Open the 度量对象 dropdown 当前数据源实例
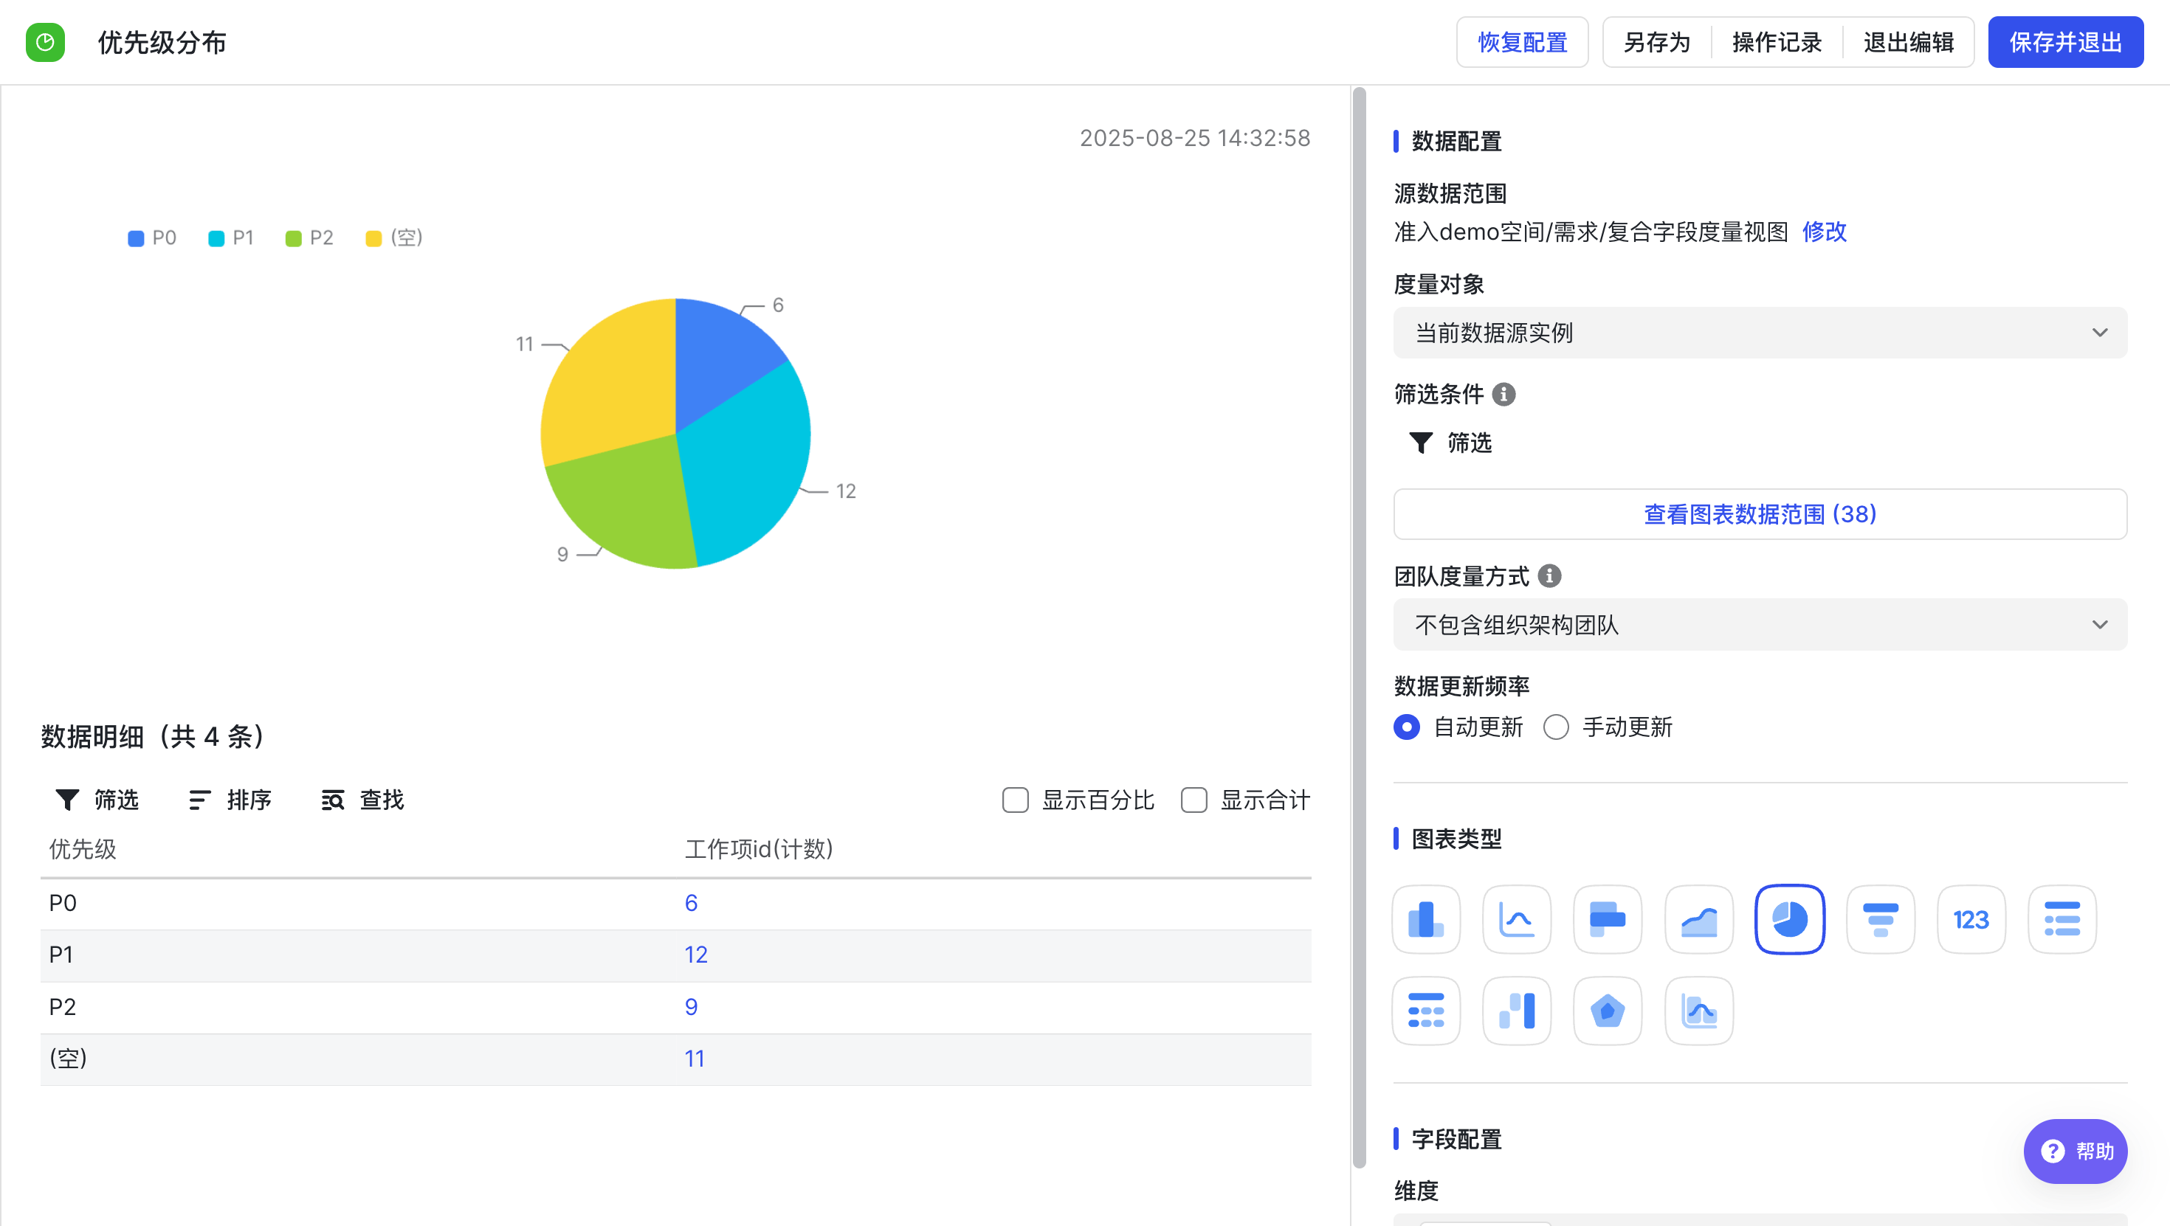 click(x=1760, y=333)
